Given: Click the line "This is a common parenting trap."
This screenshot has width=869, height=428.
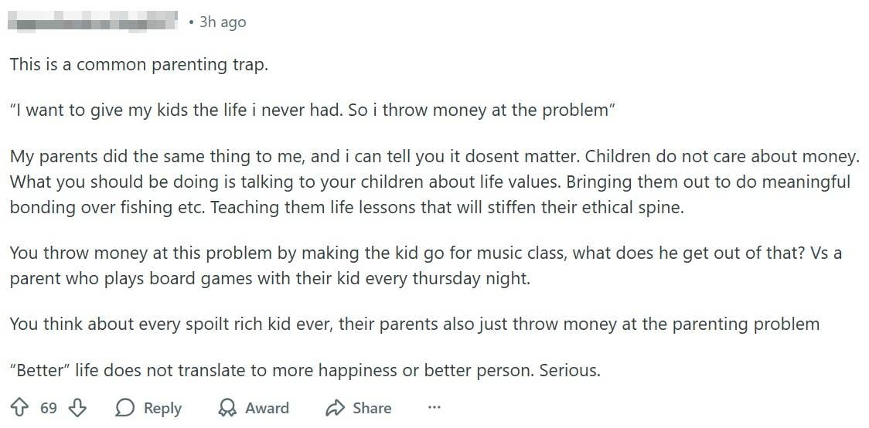Looking at the screenshot, I should (139, 64).
